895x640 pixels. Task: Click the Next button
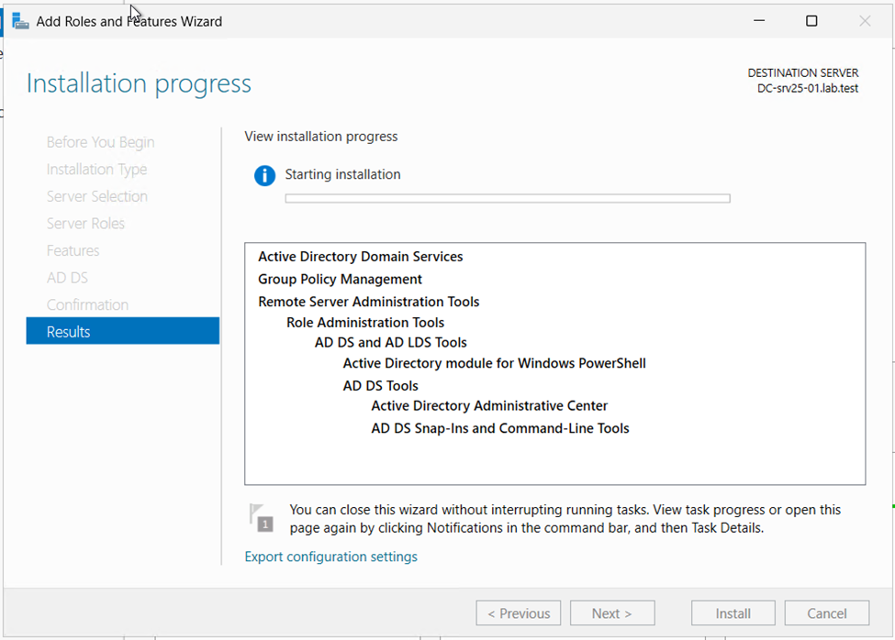tap(612, 613)
